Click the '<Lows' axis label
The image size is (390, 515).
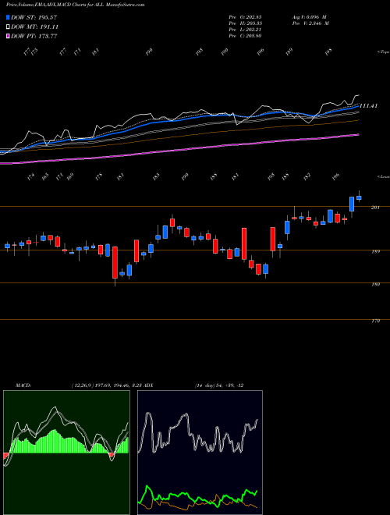(383, 176)
